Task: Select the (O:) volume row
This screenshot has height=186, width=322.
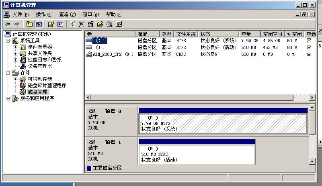Action: click(x=200, y=47)
